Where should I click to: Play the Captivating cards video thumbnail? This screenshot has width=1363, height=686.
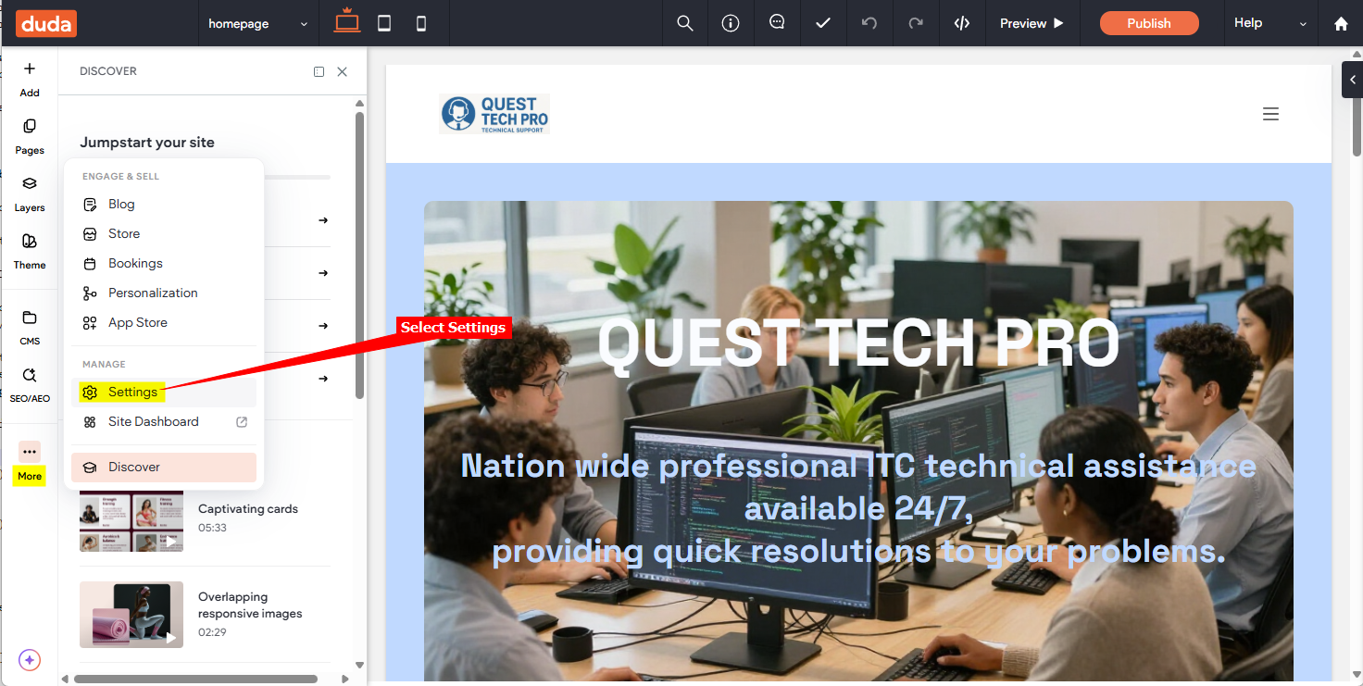tap(131, 521)
